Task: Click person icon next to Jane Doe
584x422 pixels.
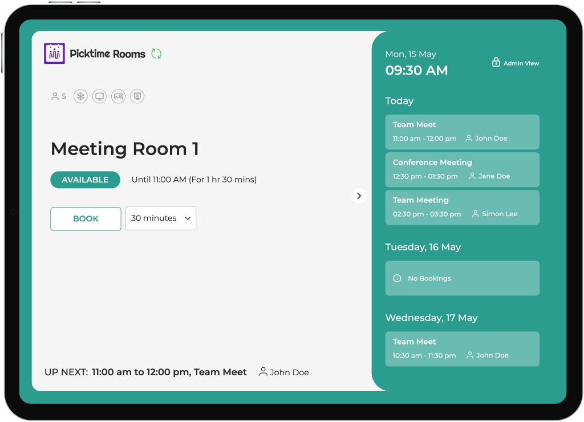Action: [x=472, y=176]
